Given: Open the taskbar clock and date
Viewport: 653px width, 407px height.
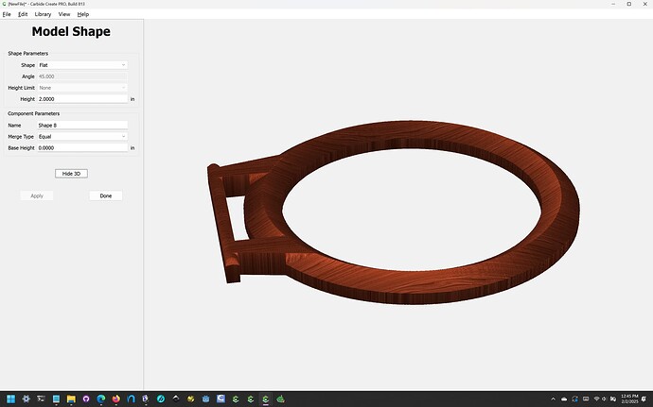Looking at the screenshot, I should [629, 399].
